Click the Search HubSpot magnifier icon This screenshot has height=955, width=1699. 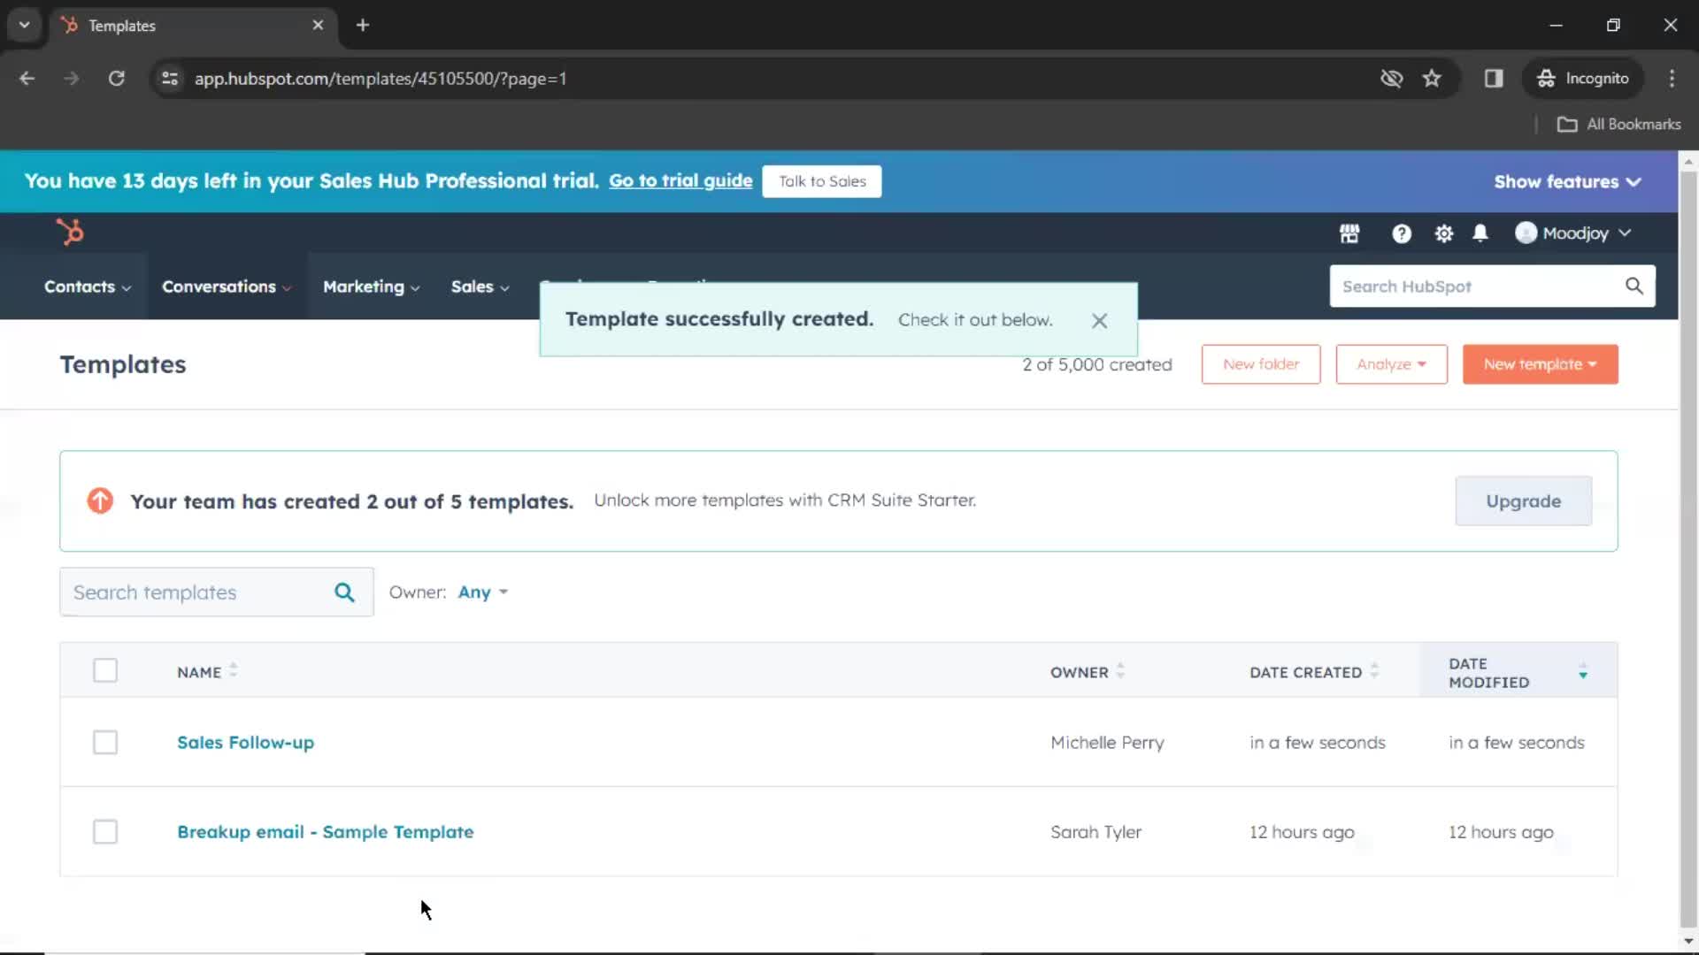[x=1634, y=286]
